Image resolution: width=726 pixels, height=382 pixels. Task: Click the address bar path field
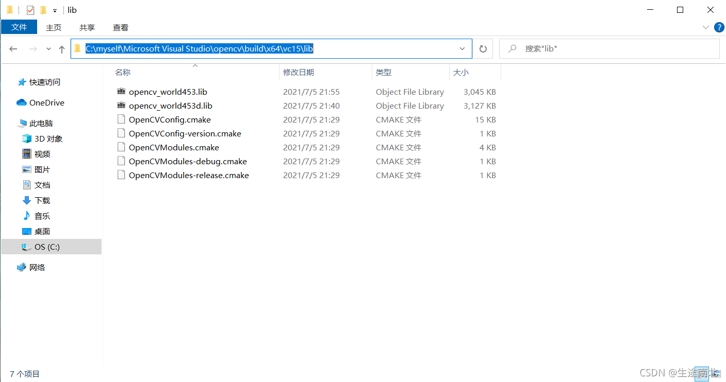[271, 49]
